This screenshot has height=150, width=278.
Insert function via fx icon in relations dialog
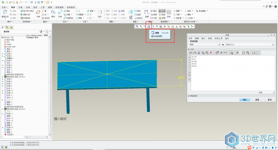click(x=237, y=53)
